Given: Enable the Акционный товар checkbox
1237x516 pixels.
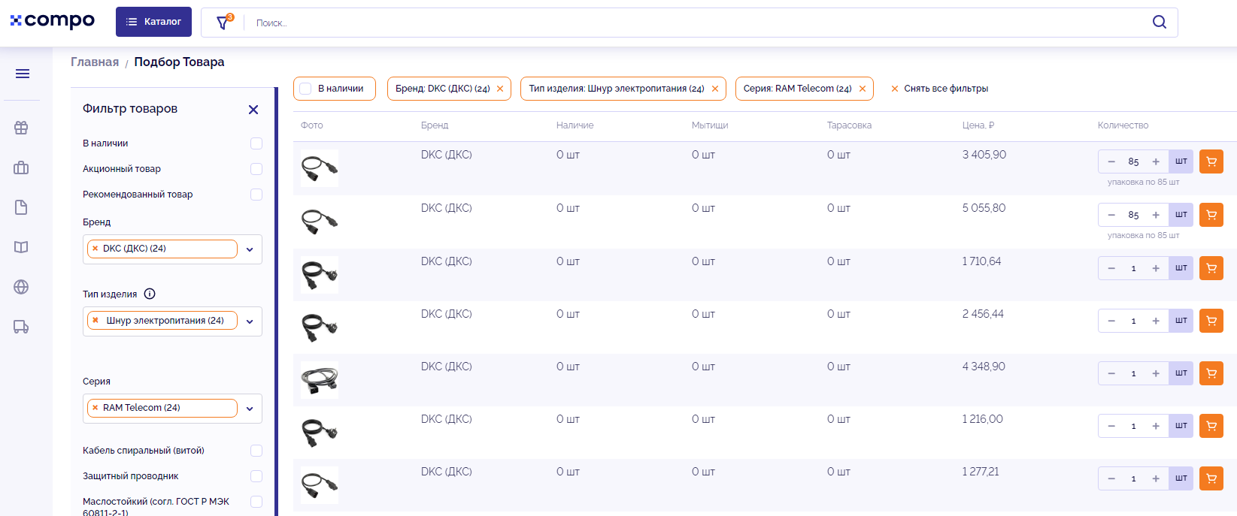Looking at the screenshot, I should coord(256,169).
